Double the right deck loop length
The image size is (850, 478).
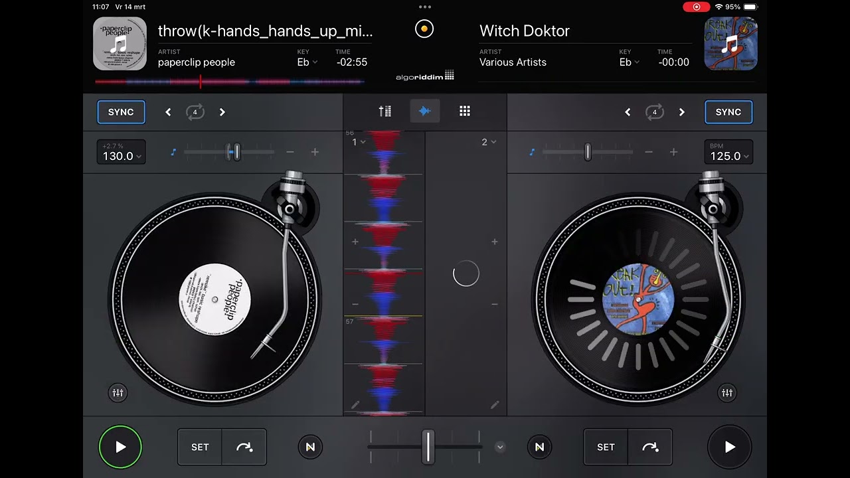pos(682,112)
